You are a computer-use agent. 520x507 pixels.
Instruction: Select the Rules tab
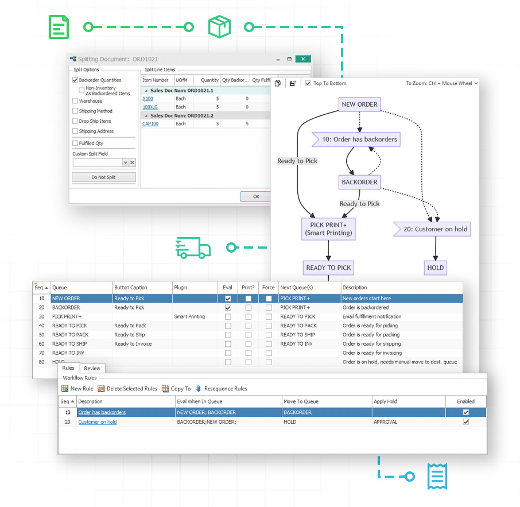(x=68, y=368)
